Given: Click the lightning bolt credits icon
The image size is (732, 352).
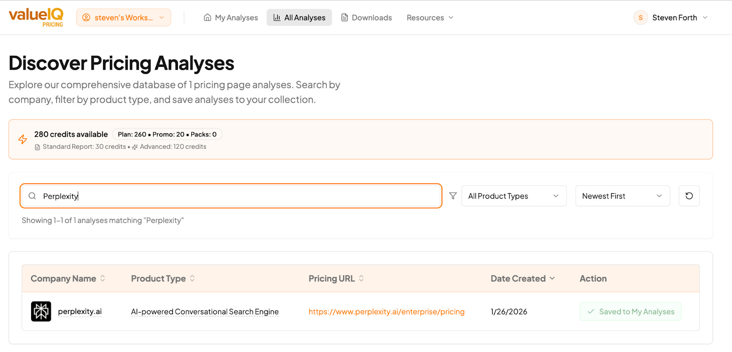Looking at the screenshot, I should click(22, 140).
